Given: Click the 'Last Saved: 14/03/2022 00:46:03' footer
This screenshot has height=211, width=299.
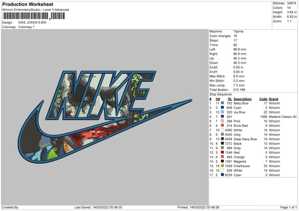Looking at the screenshot, I should (x=98, y=207).
